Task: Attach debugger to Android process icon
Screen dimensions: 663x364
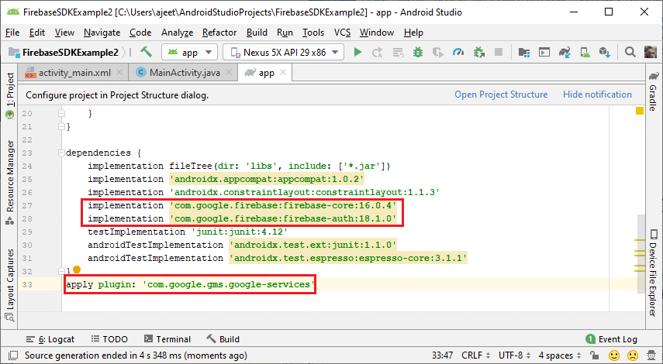Action: coord(478,53)
